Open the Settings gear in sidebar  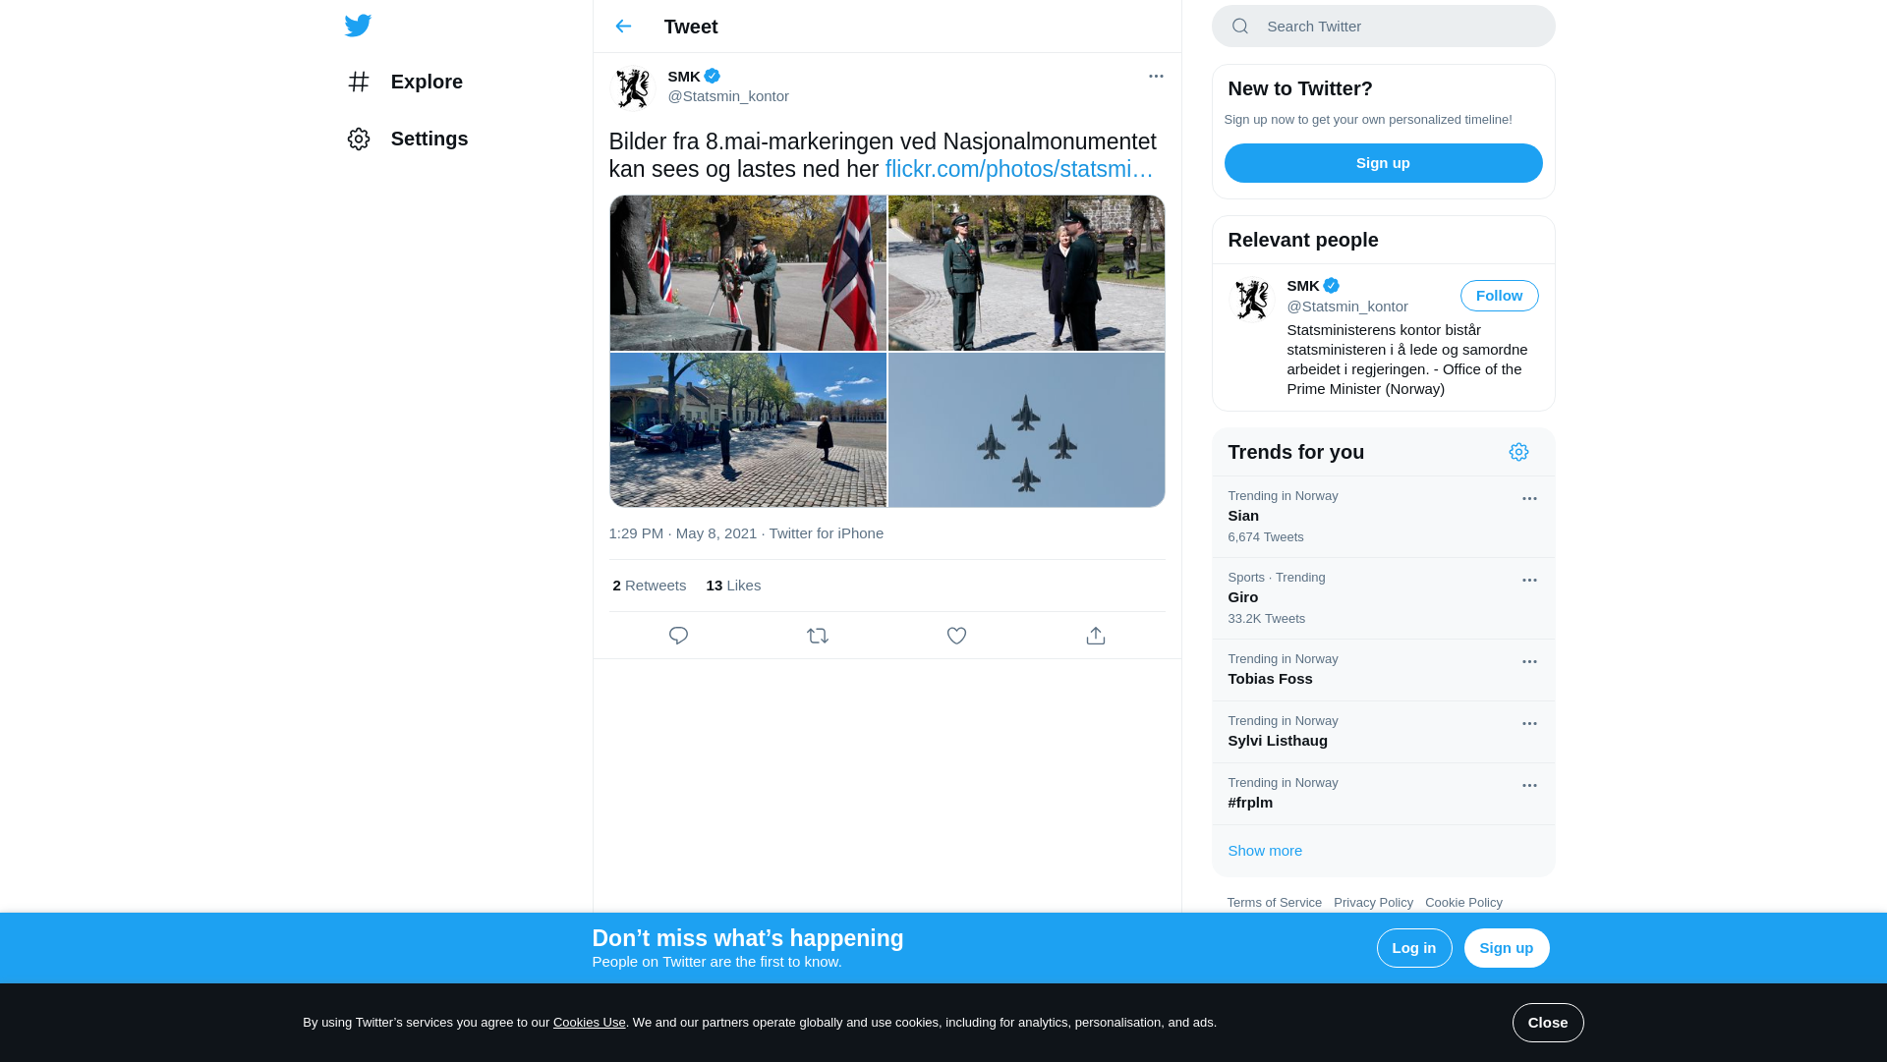(359, 139)
